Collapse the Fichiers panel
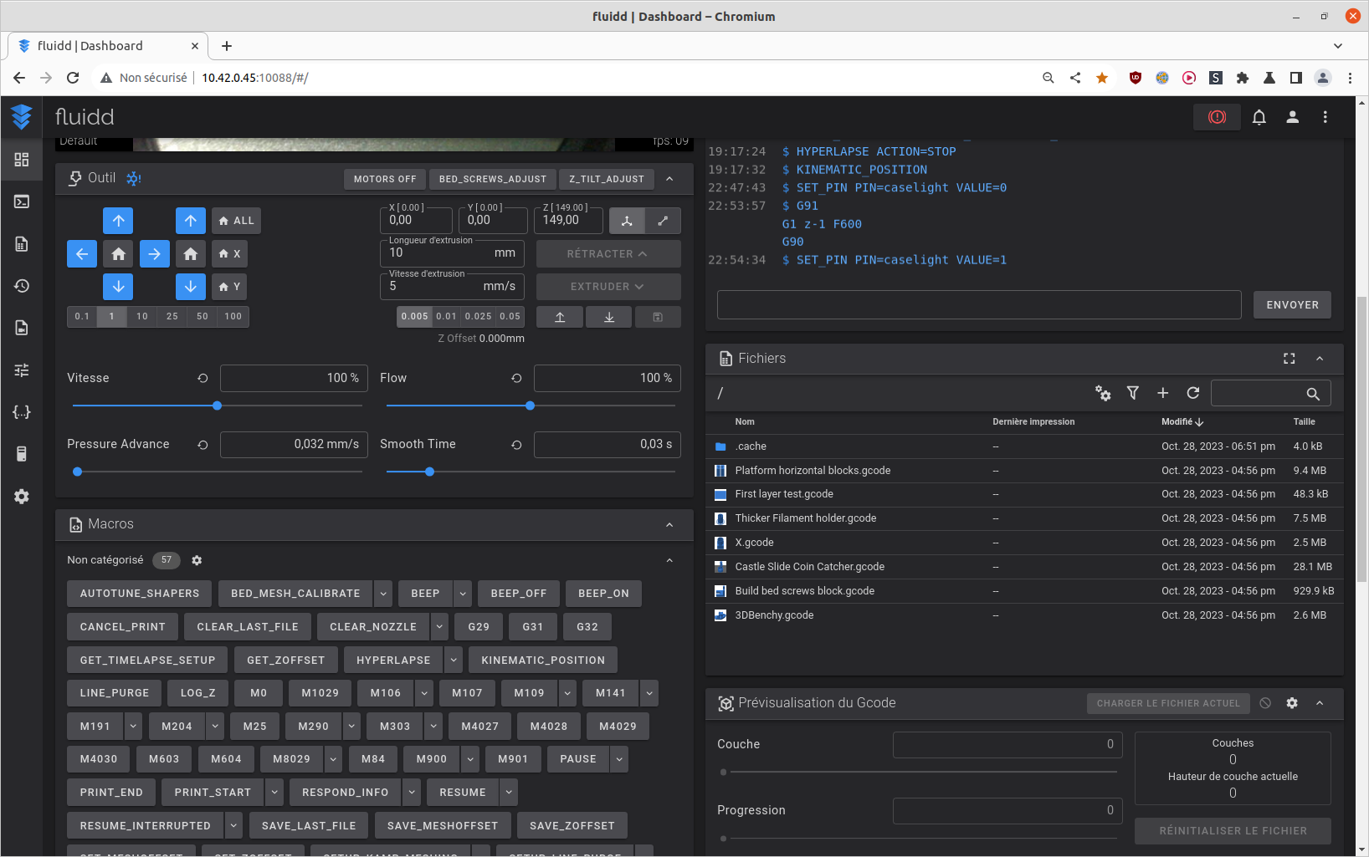The height and width of the screenshot is (857, 1369). pos(1320,359)
